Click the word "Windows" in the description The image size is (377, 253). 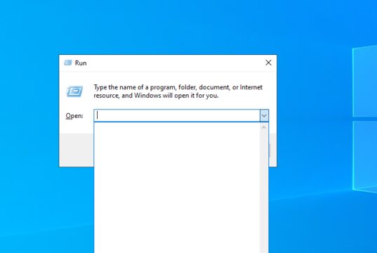(147, 96)
